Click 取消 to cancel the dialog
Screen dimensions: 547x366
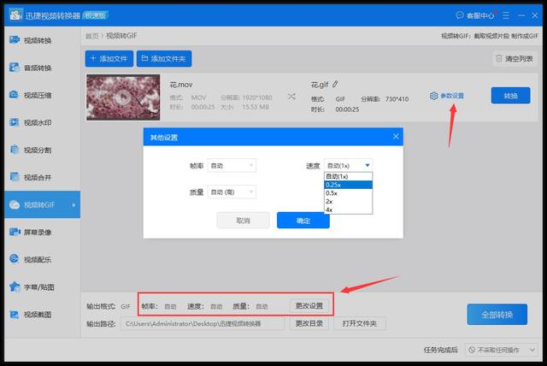tap(243, 221)
